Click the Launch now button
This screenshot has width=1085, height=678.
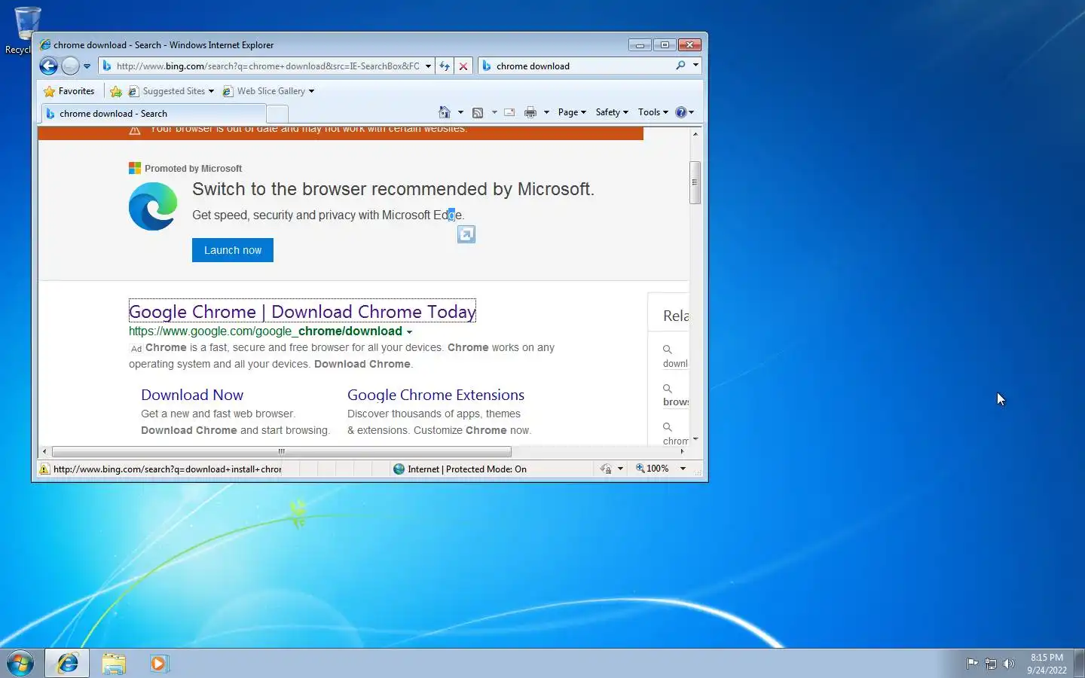(233, 250)
